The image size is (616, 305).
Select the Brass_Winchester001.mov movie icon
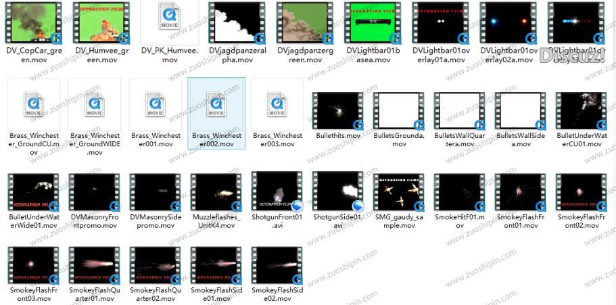tap(156, 104)
